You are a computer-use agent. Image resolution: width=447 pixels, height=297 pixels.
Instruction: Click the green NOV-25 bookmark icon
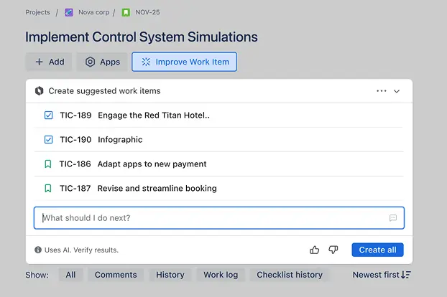coord(126,12)
